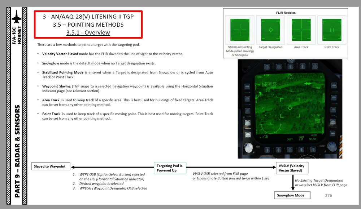Click the bold Waypoint Slaving term
Viewport: 361px width, 209px height.
tap(56, 86)
